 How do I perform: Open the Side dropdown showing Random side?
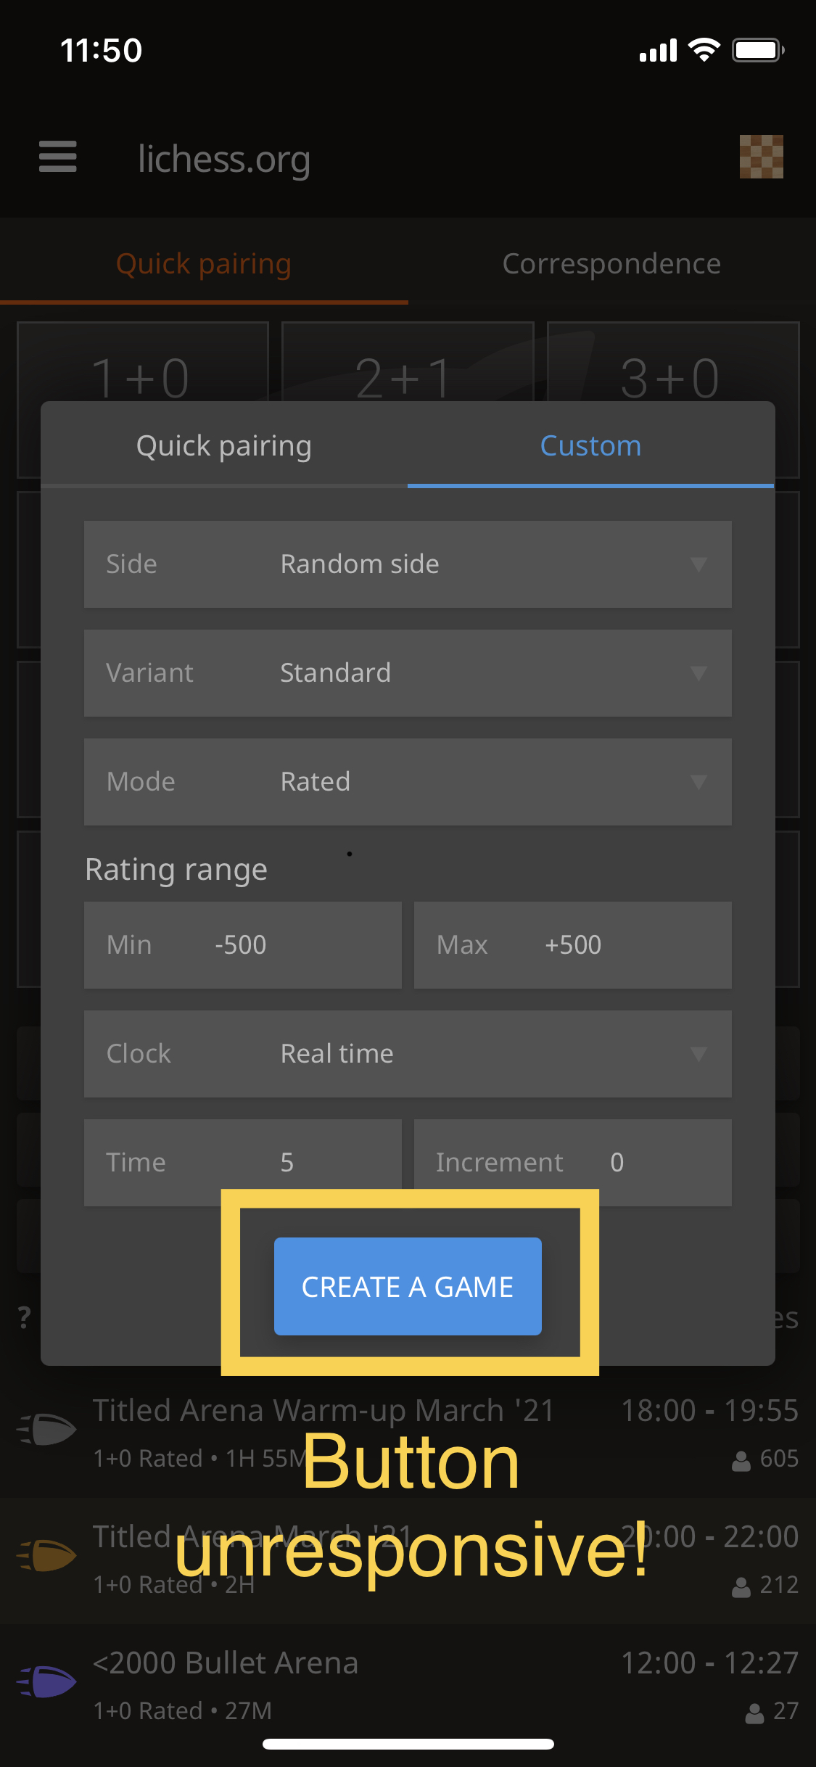pos(408,564)
